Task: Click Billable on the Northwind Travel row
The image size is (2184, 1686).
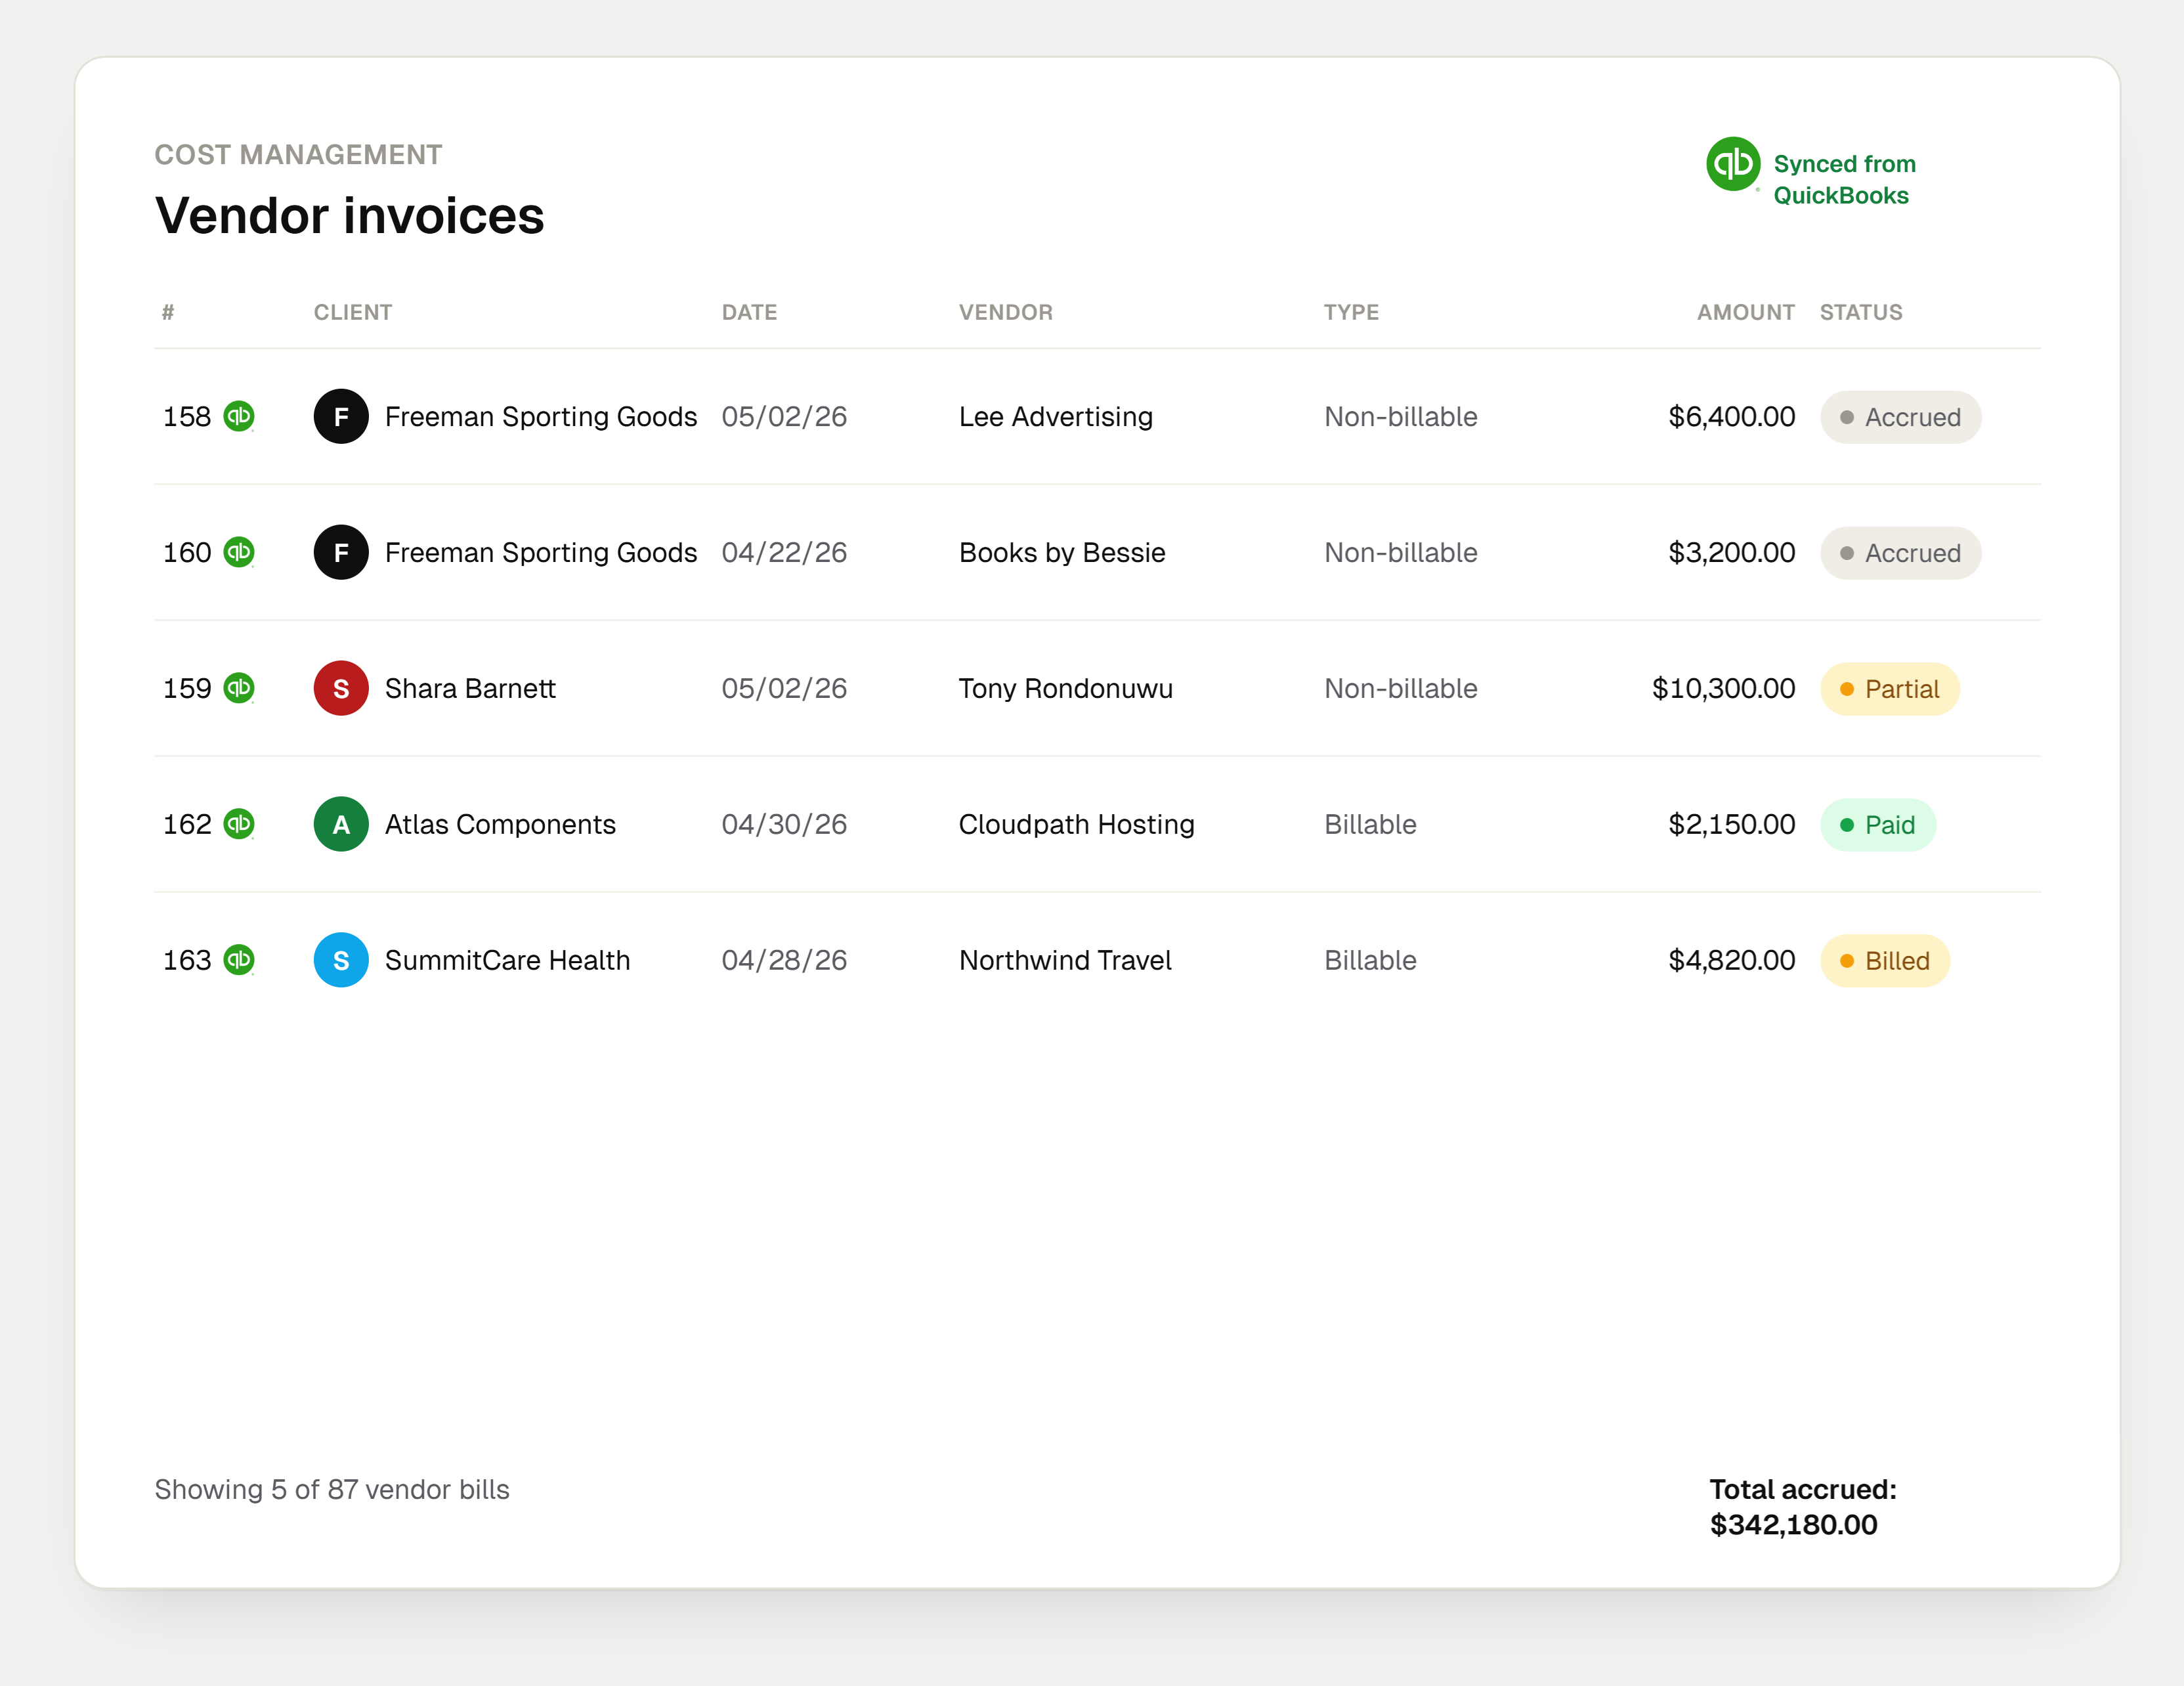Action: tap(1370, 960)
